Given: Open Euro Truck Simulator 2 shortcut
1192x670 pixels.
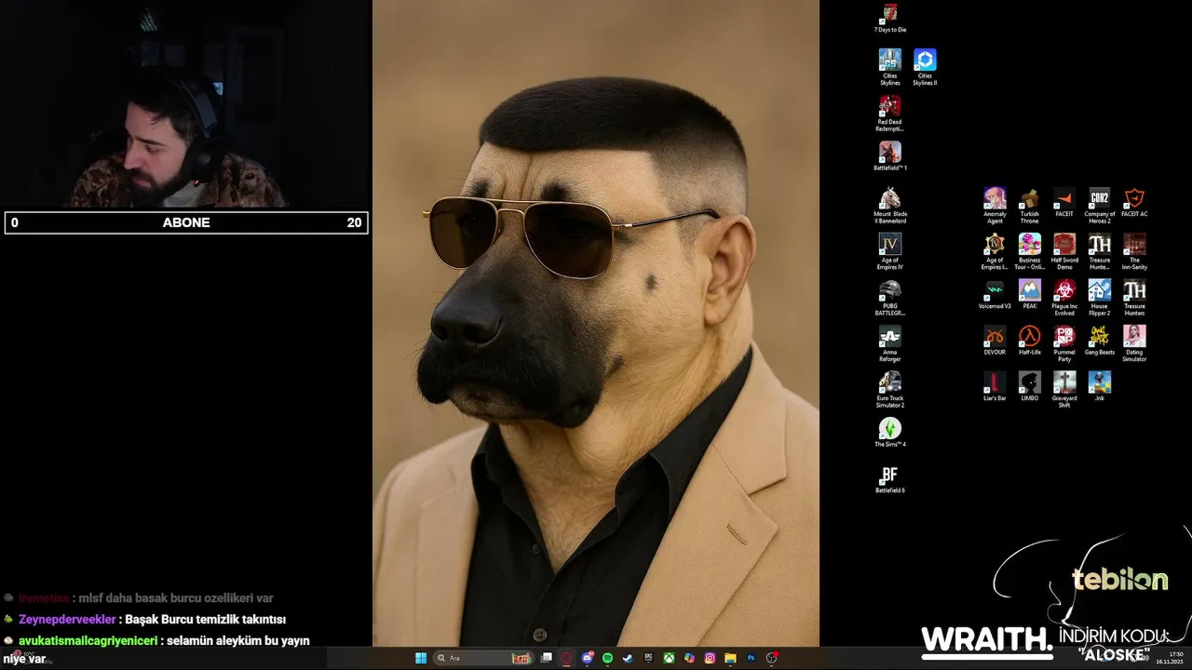Looking at the screenshot, I should 890,389.
